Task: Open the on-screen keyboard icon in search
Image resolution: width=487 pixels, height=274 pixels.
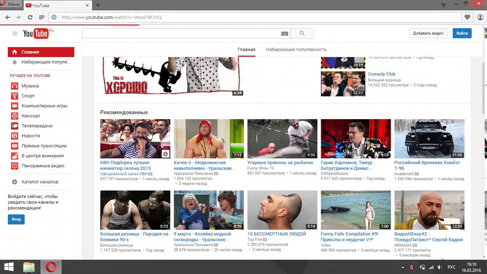Action: [285, 33]
